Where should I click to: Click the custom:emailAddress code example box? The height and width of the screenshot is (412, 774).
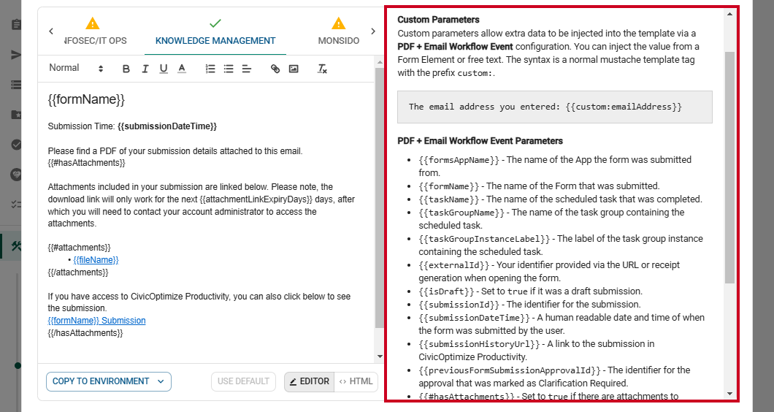tap(555, 107)
